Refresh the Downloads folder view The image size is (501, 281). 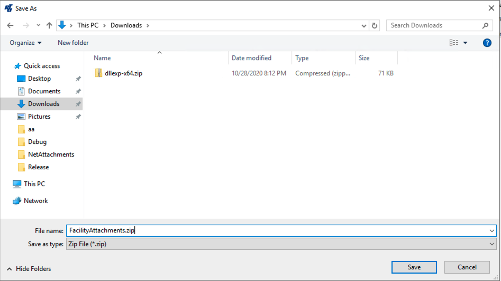coord(375,25)
